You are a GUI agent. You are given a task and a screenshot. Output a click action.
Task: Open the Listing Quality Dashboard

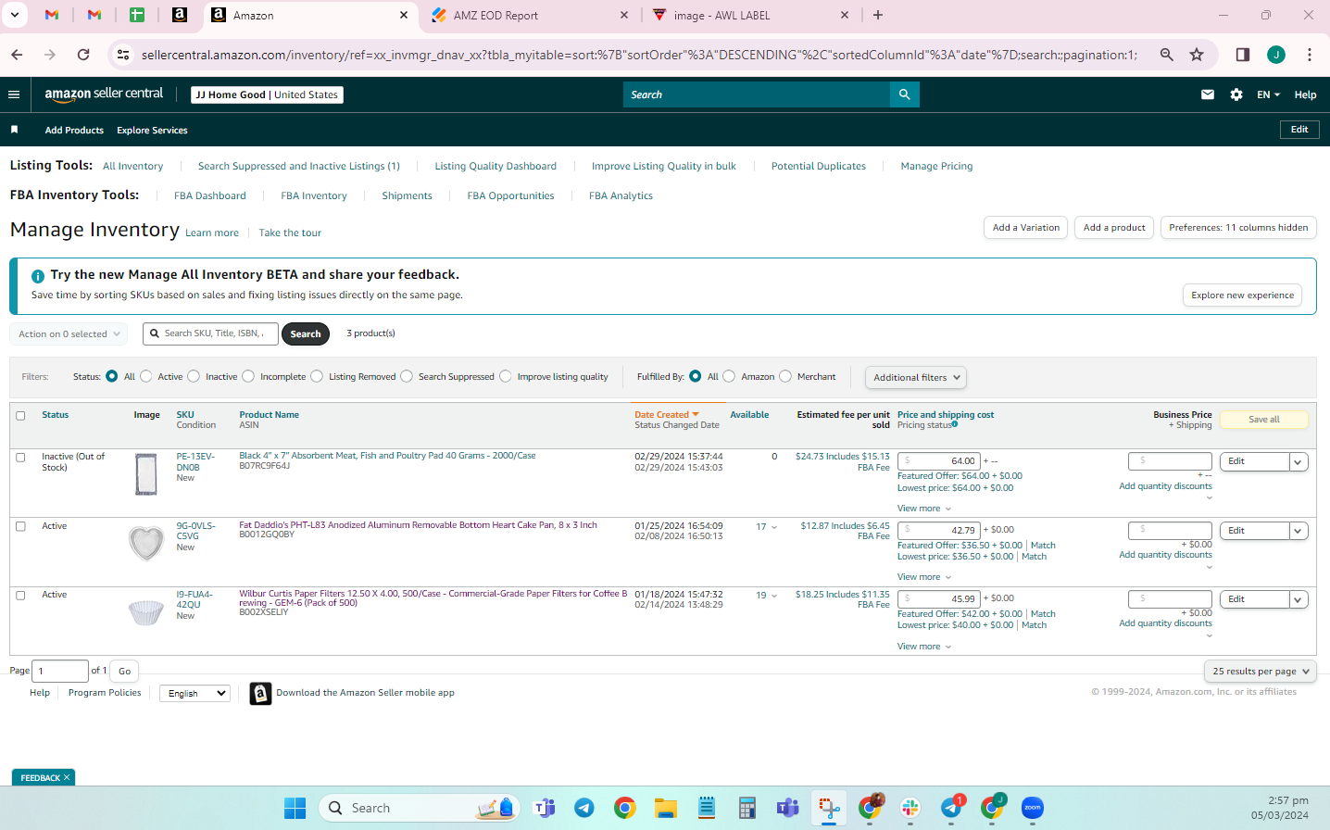pos(496,167)
